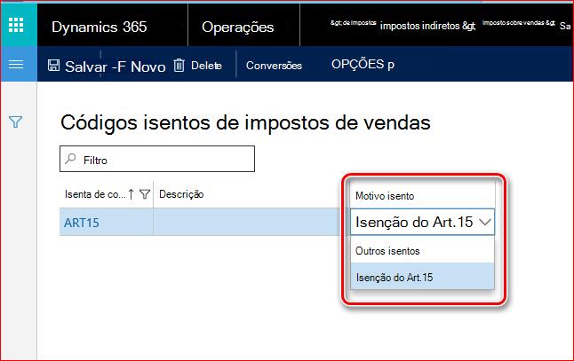
Task: Click the Filtro input field
Action: [x=157, y=159]
